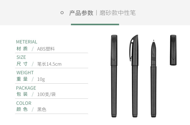Click the pen showing the side clip
This screenshot has width=190, height=125.
point(134,76)
